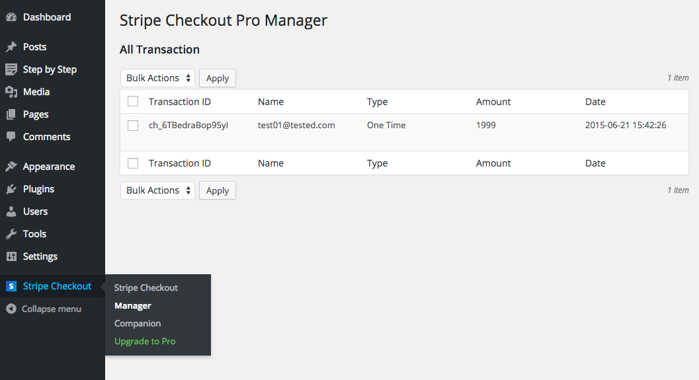699x380 pixels.
Task: Expand the bottom Bulk Actions dropdown
Action: pyautogui.click(x=157, y=190)
